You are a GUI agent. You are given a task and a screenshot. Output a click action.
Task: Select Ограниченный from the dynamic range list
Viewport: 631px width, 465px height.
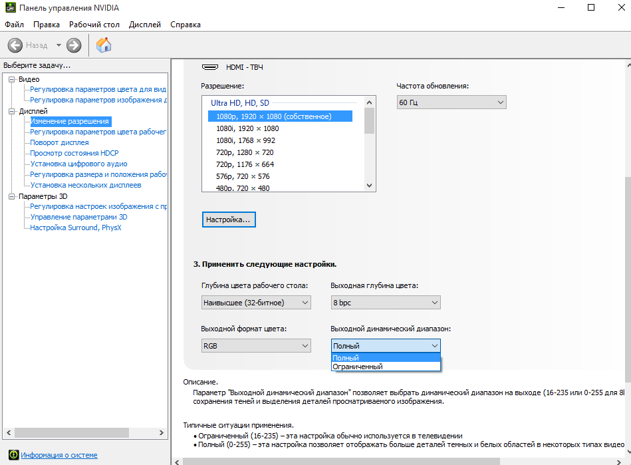coord(358,367)
